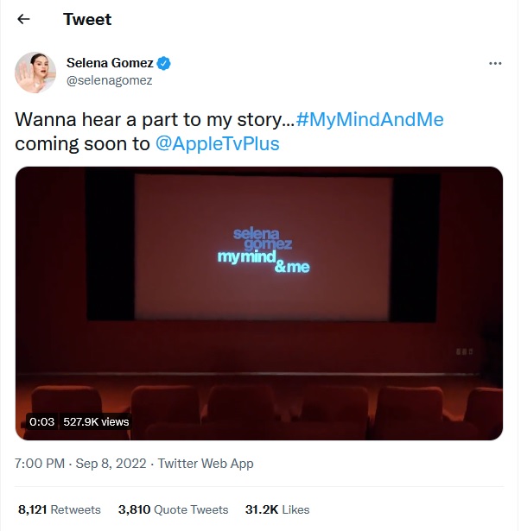This screenshot has width=521, height=531.
Task: Open the Twitter Web App source link
Action: pyautogui.click(x=206, y=464)
